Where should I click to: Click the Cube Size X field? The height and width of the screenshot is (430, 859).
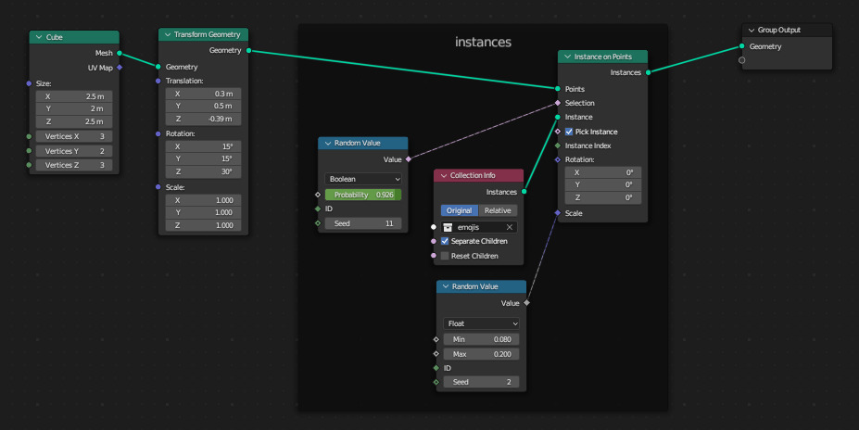click(74, 96)
